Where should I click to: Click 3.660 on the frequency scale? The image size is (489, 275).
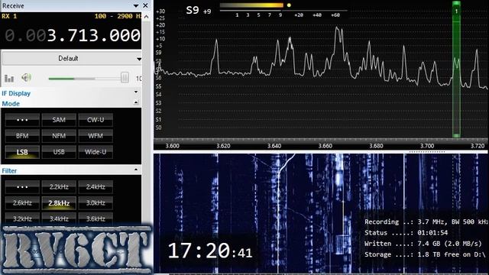pos(325,146)
